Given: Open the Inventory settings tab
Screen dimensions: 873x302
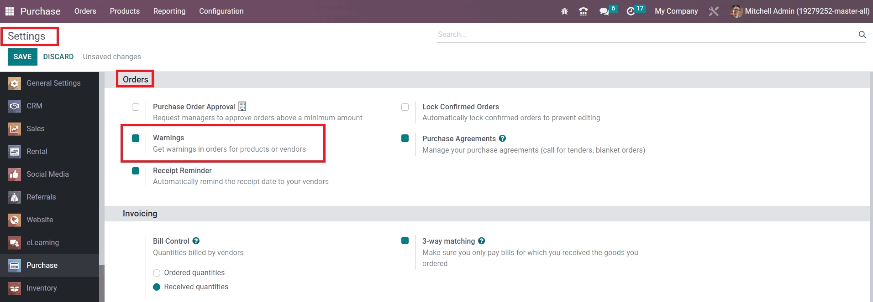Looking at the screenshot, I should 42,288.
